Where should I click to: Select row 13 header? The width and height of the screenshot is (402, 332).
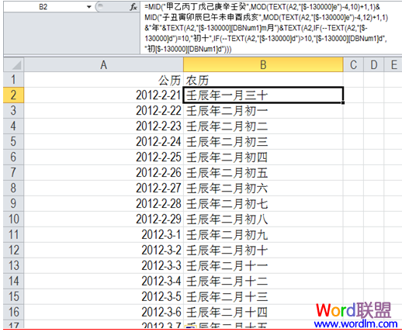[13, 266]
